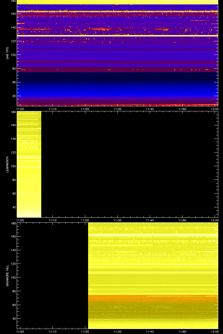
Task: Click the 100 frequency tick on Learmonth axis
Action: 13,166
